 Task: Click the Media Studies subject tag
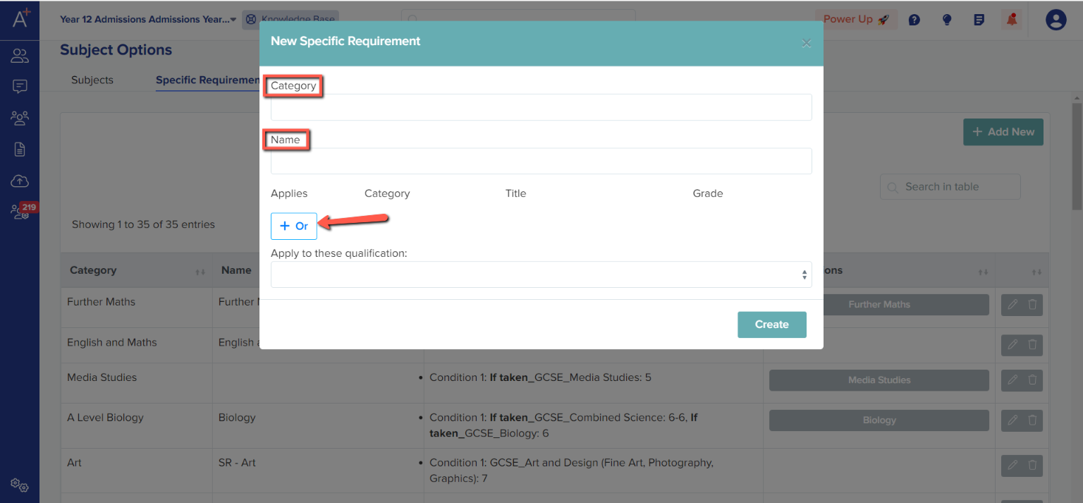[x=879, y=380]
